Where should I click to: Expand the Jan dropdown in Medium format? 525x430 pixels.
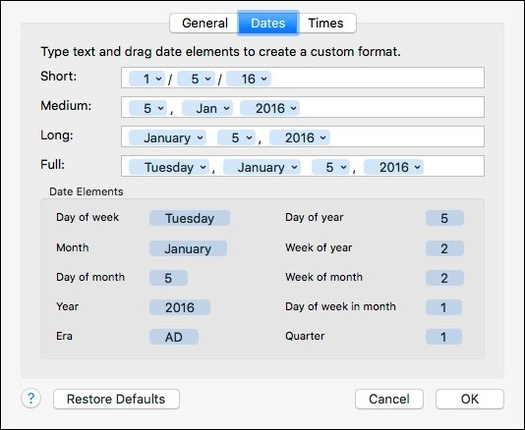pyautogui.click(x=207, y=108)
